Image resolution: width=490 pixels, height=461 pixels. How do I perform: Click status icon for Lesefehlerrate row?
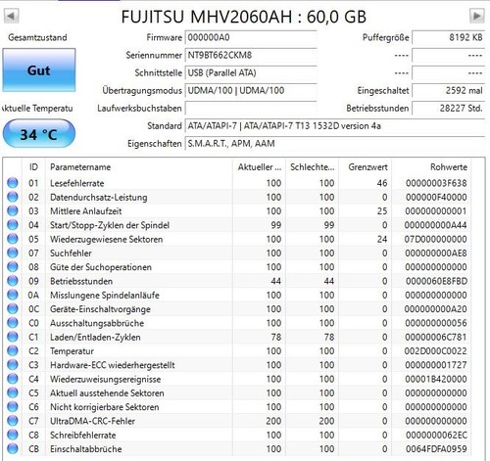(x=13, y=183)
